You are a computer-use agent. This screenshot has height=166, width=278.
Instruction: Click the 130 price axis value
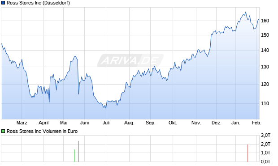click(x=265, y=67)
